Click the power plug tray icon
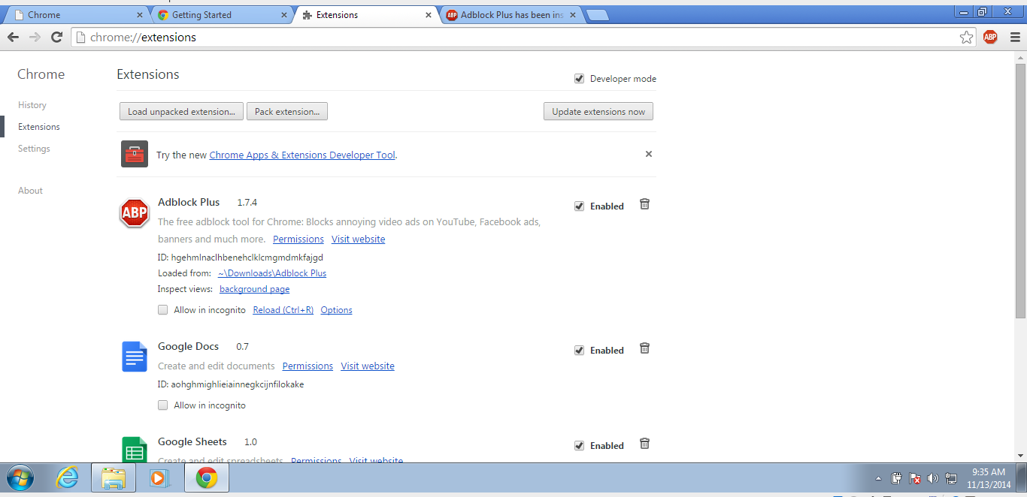 (x=897, y=478)
